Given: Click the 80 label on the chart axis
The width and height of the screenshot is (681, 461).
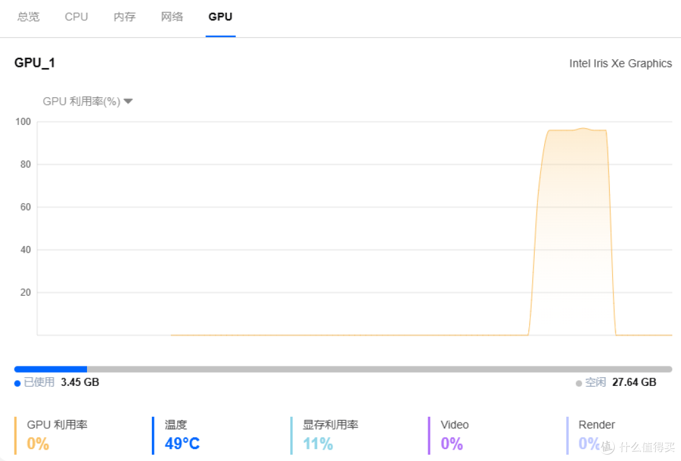Looking at the screenshot, I should pyautogui.click(x=26, y=164).
